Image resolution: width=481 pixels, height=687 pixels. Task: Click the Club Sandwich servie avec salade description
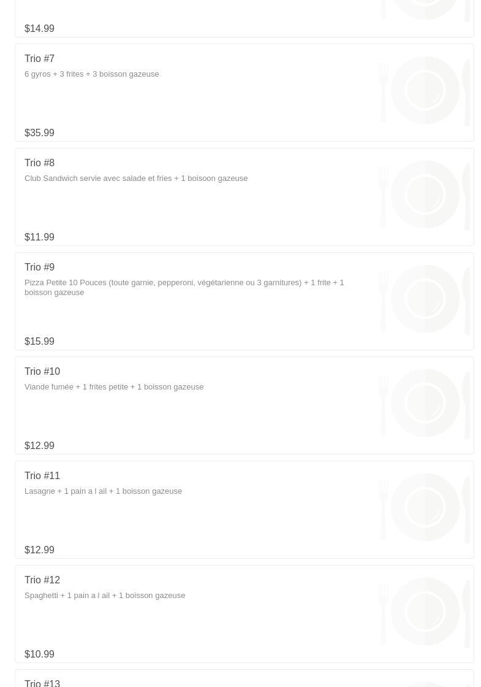pyautogui.click(x=136, y=178)
